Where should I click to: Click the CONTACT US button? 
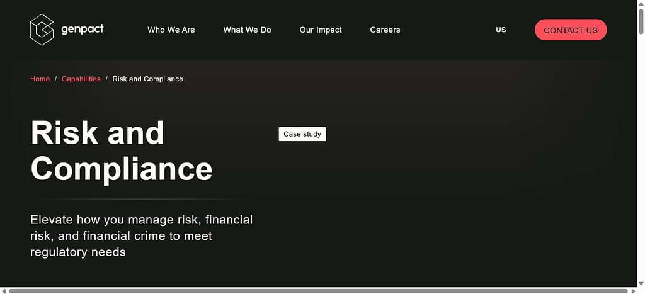pyautogui.click(x=571, y=30)
